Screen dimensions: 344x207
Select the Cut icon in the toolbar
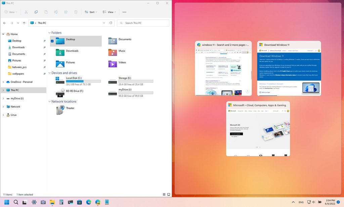click(26, 12)
